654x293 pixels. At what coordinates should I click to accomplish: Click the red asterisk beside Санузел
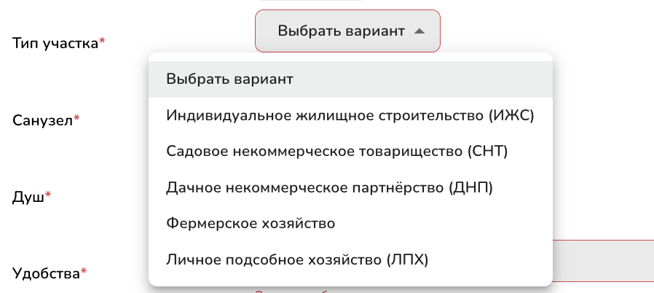(76, 119)
